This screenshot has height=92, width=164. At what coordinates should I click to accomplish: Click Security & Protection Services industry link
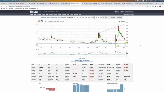click(x=83, y=62)
